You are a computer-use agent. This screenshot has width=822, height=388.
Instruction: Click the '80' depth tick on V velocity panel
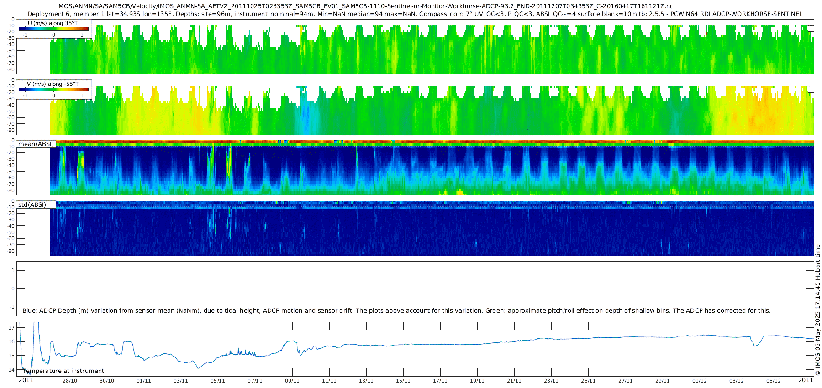[x=11, y=130]
